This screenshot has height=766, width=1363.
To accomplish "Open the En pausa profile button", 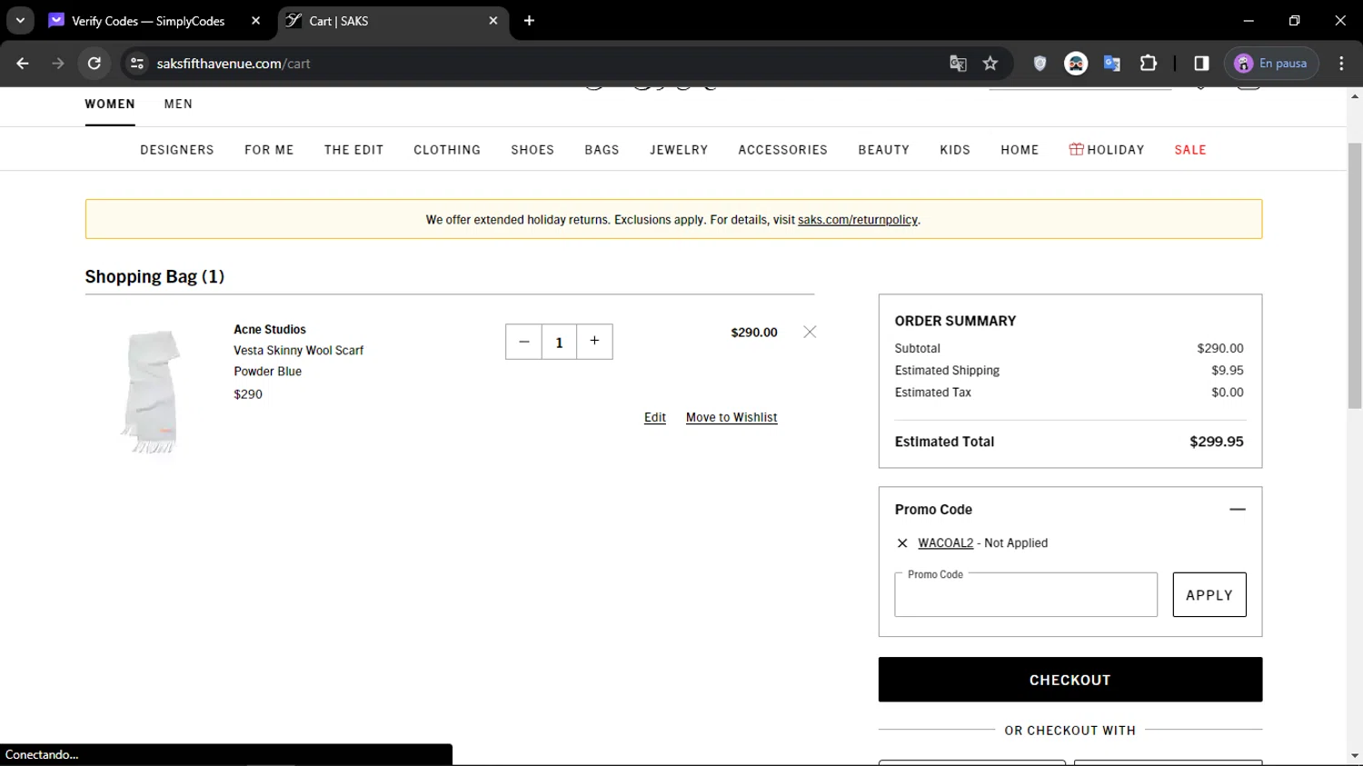I will 1271,63.
